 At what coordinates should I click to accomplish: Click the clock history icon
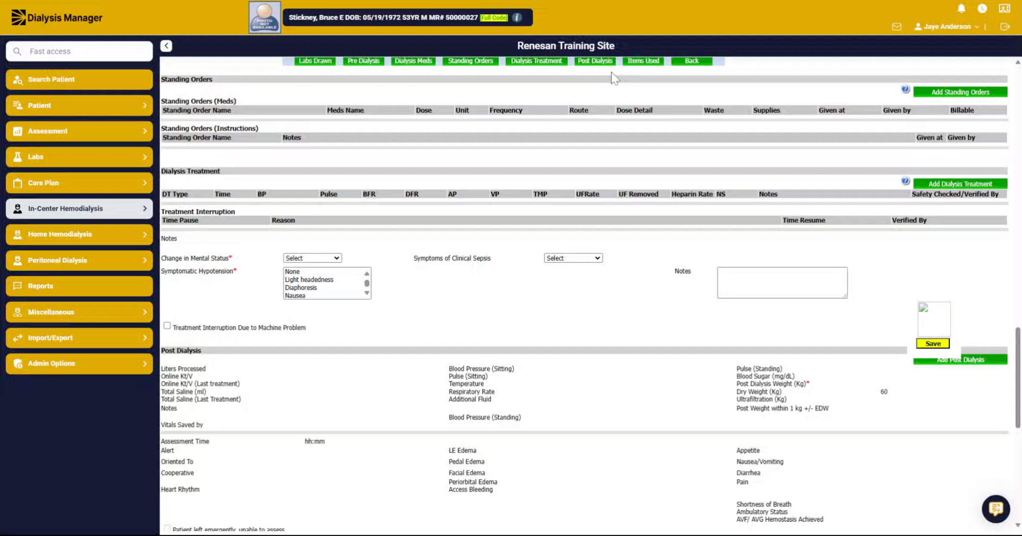click(982, 9)
